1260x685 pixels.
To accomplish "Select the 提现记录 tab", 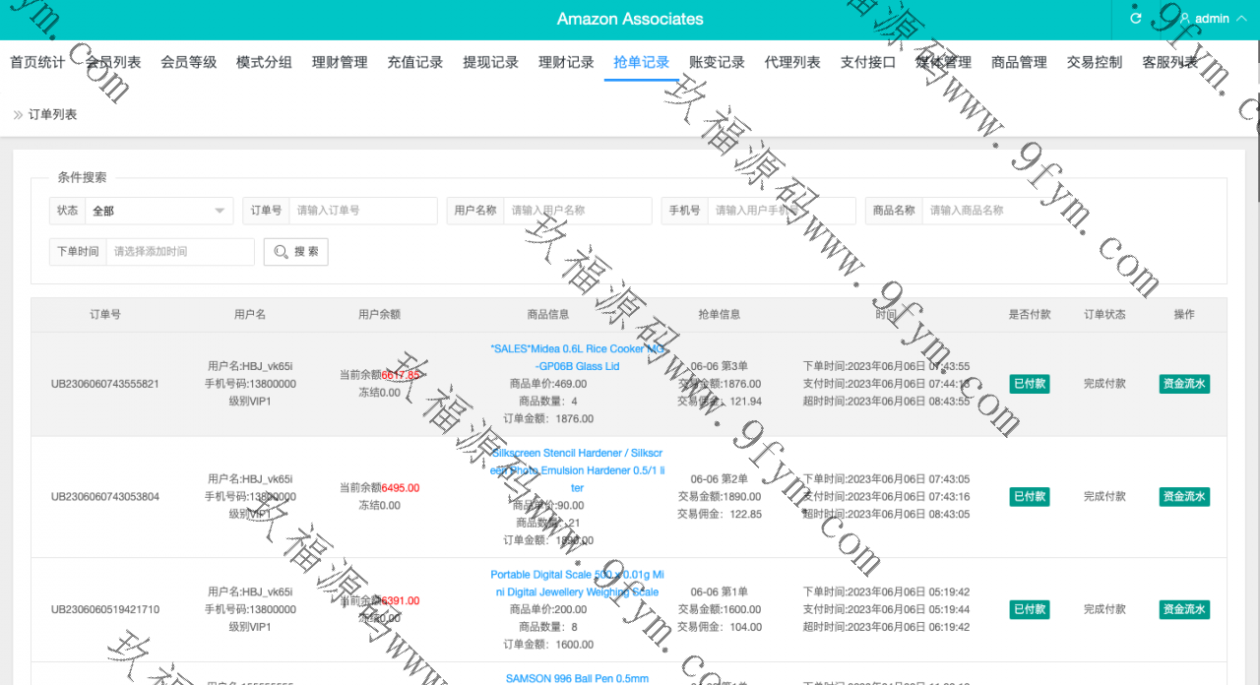I will [490, 62].
